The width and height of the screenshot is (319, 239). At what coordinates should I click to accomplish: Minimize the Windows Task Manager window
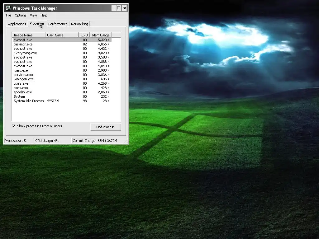point(114,8)
